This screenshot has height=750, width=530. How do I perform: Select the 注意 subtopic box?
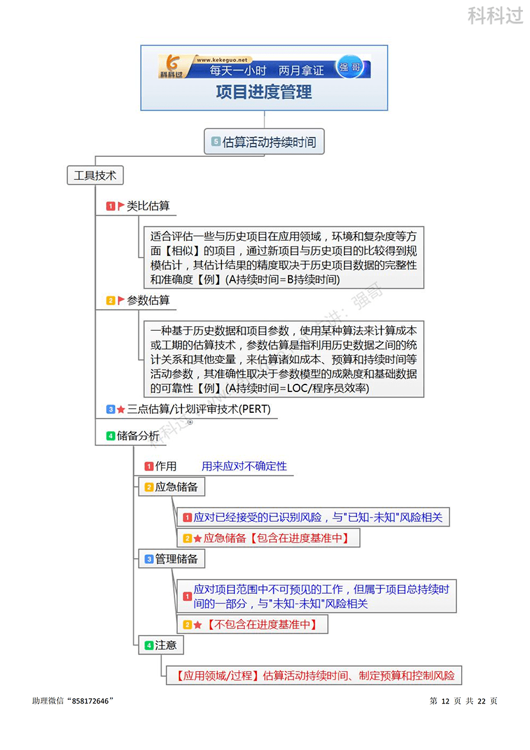[x=161, y=645]
